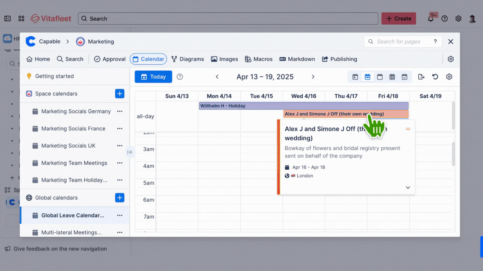Collapse the sidebar with the arrow toggle
The height and width of the screenshot is (271, 483).
click(130, 153)
